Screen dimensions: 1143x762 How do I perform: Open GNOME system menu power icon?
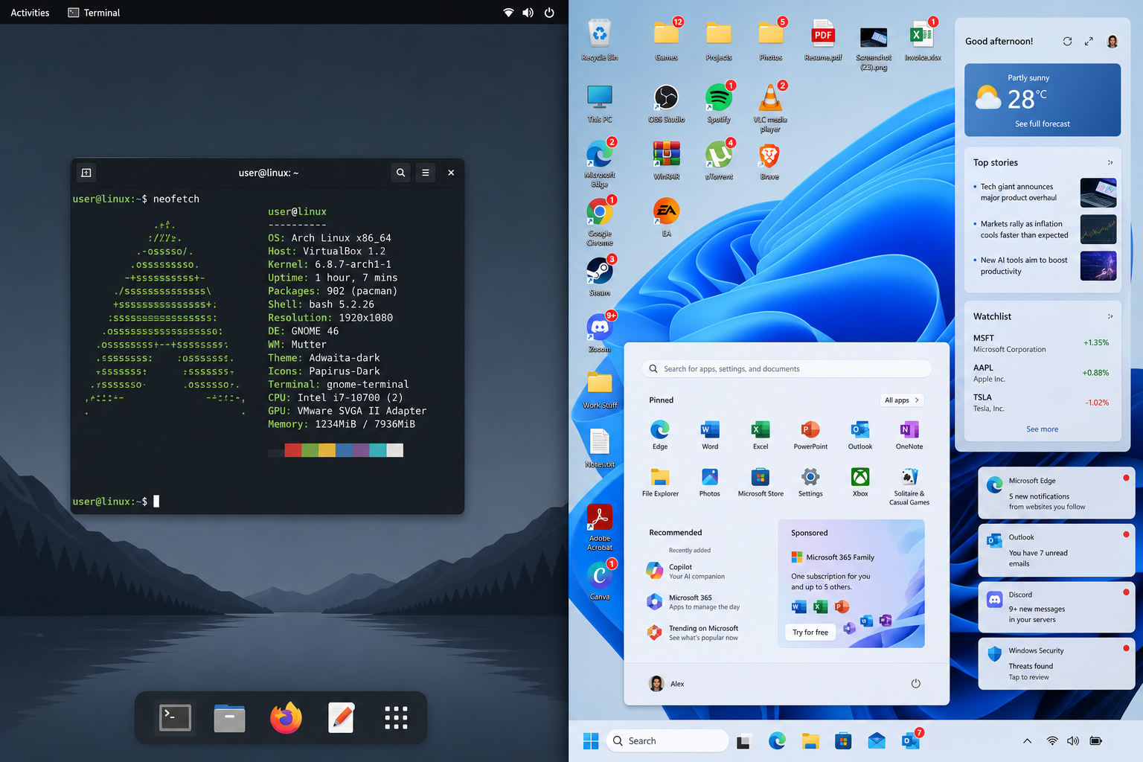click(549, 13)
